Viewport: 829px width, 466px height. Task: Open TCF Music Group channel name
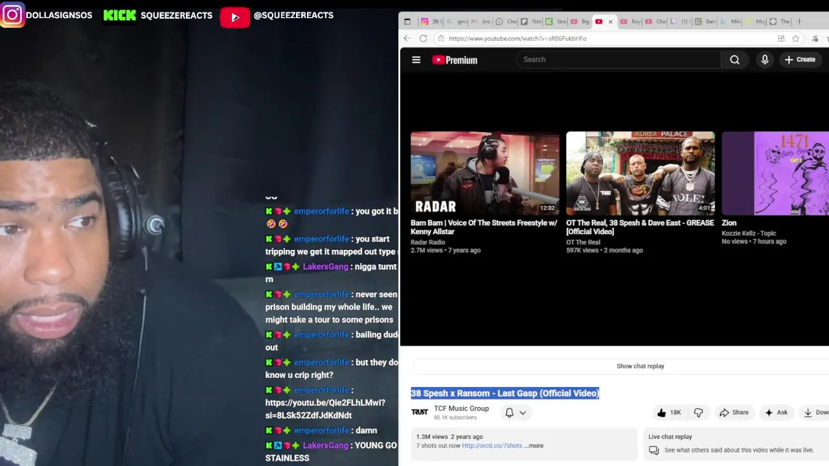pos(461,408)
